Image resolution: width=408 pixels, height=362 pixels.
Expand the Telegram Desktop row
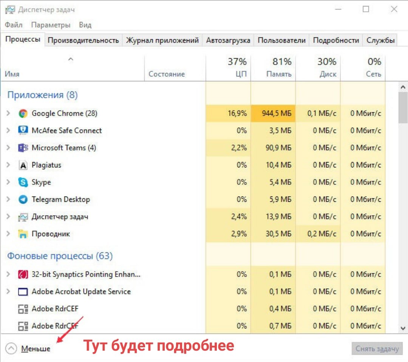[x=8, y=199]
